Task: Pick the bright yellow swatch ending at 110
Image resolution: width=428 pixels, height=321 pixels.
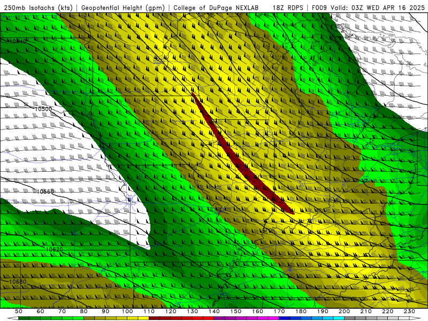Action: [143, 318]
